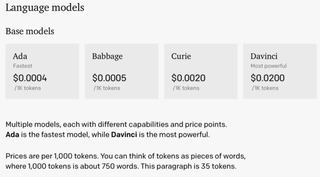This screenshot has height=177, width=320.
Task: Click "/1K tokens" in the Curie card
Action: 186,88
